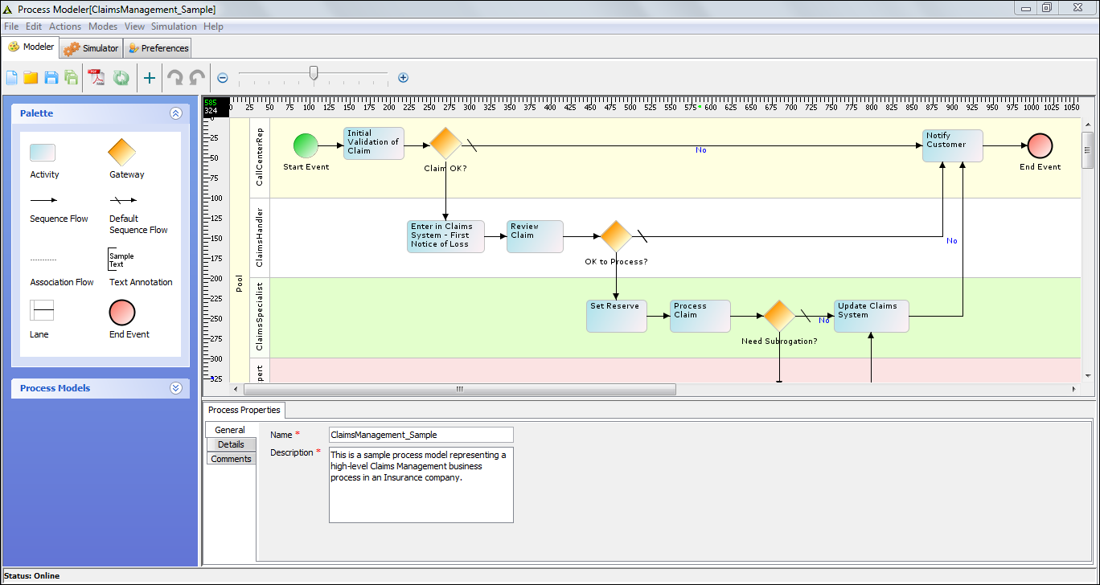Click the Claim OK? gateway diamond

445,144
